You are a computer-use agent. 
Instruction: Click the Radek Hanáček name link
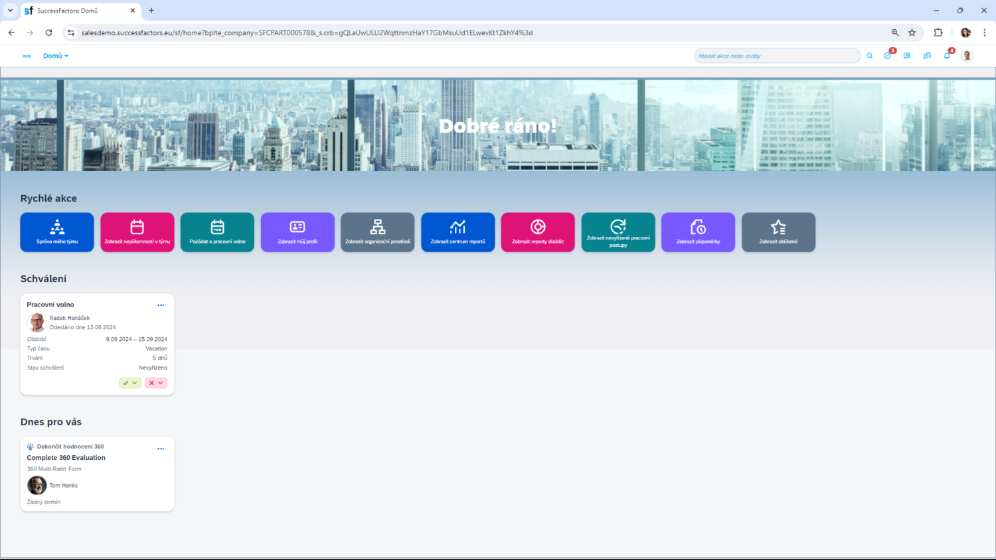pyautogui.click(x=69, y=318)
